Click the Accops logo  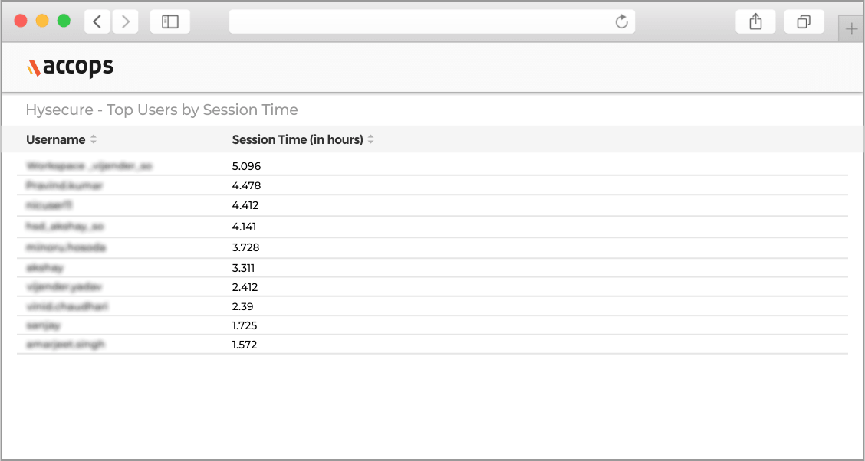(70, 67)
